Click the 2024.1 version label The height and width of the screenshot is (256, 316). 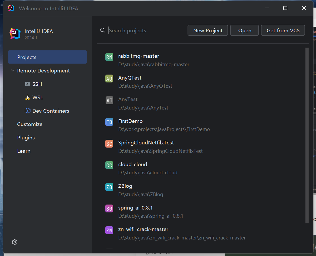tap(31, 38)
